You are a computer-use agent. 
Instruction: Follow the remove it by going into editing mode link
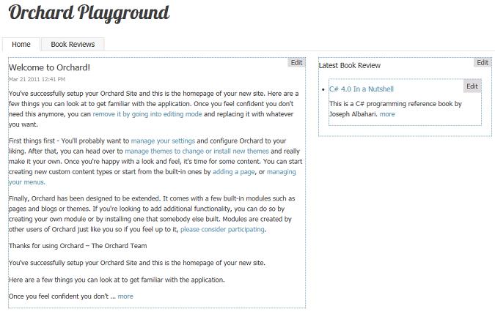click(x=147, y=114)
